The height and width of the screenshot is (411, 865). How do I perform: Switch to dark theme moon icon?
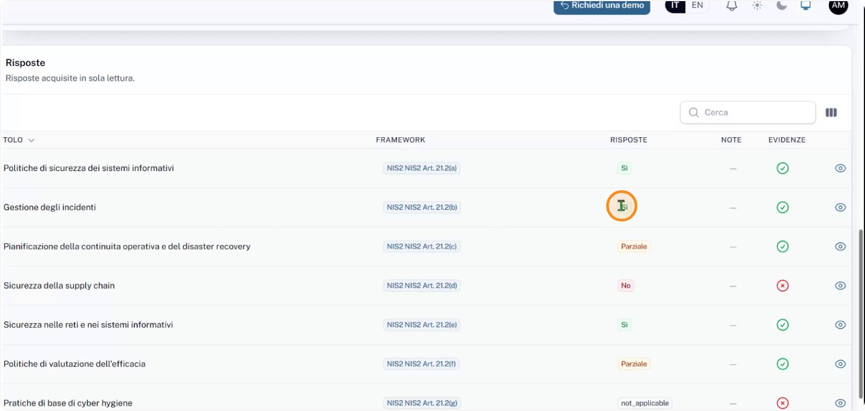coord(782,6)
